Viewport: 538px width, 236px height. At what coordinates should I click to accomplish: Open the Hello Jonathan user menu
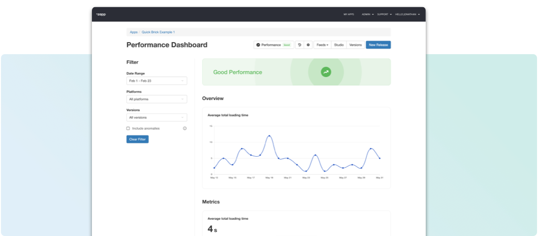coord(407,15)
